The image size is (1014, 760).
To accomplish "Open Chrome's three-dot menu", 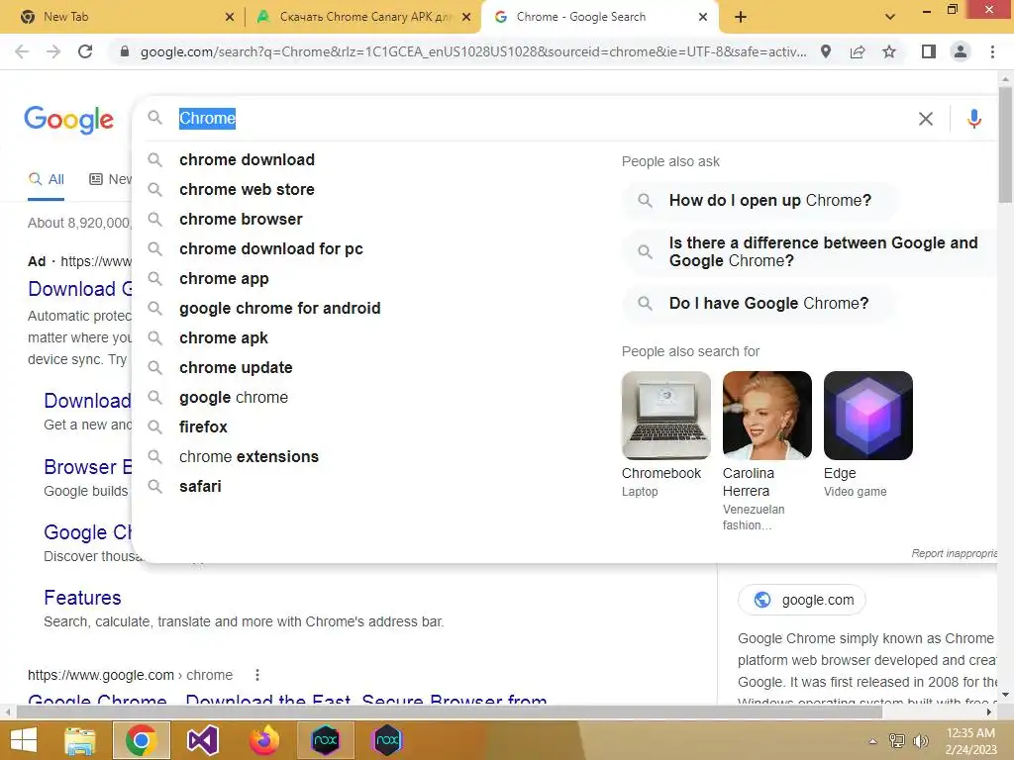I will tap(992, 51).
